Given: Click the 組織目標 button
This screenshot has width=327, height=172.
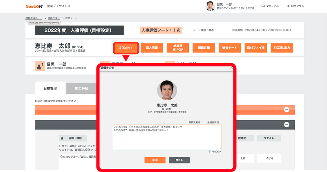Looking at the screenshot, I should tap(203, 48).
